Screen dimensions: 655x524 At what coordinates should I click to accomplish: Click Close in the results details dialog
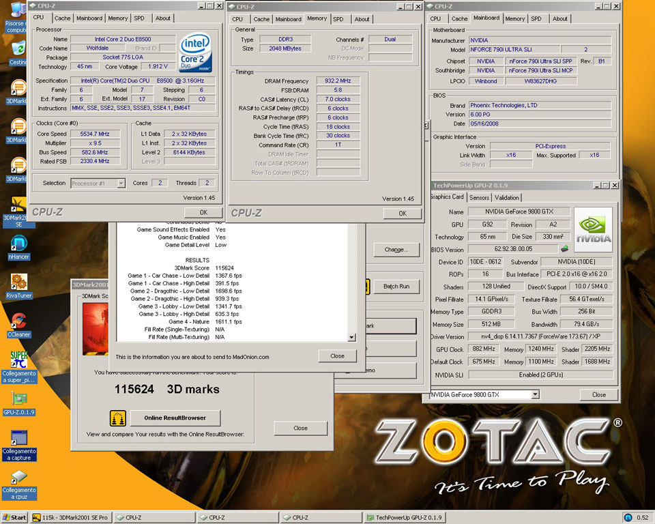click(337, 356)
